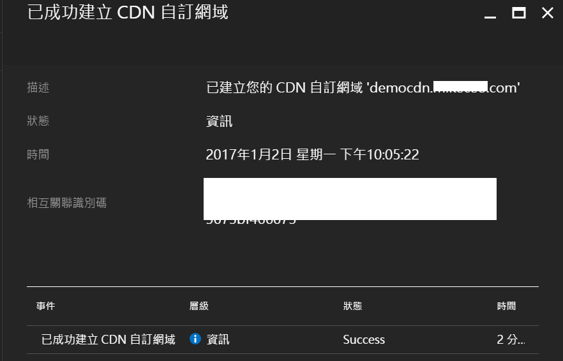Close the 已成功建立 CDN 自訂網域 blade
Viewport: 563px width, 361px height.
(548, 13)
